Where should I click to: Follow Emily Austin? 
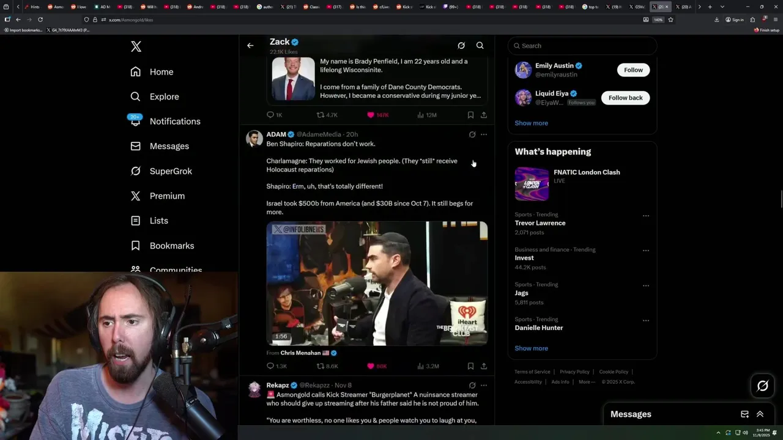[x=633, y=70]
